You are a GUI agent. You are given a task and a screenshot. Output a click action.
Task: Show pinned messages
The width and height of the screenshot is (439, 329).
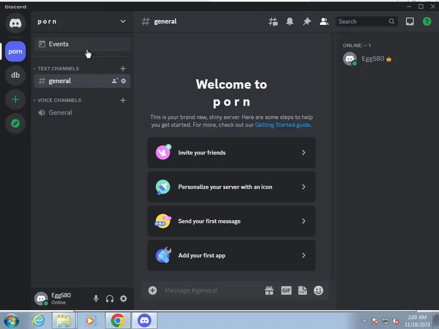[307, 21]
